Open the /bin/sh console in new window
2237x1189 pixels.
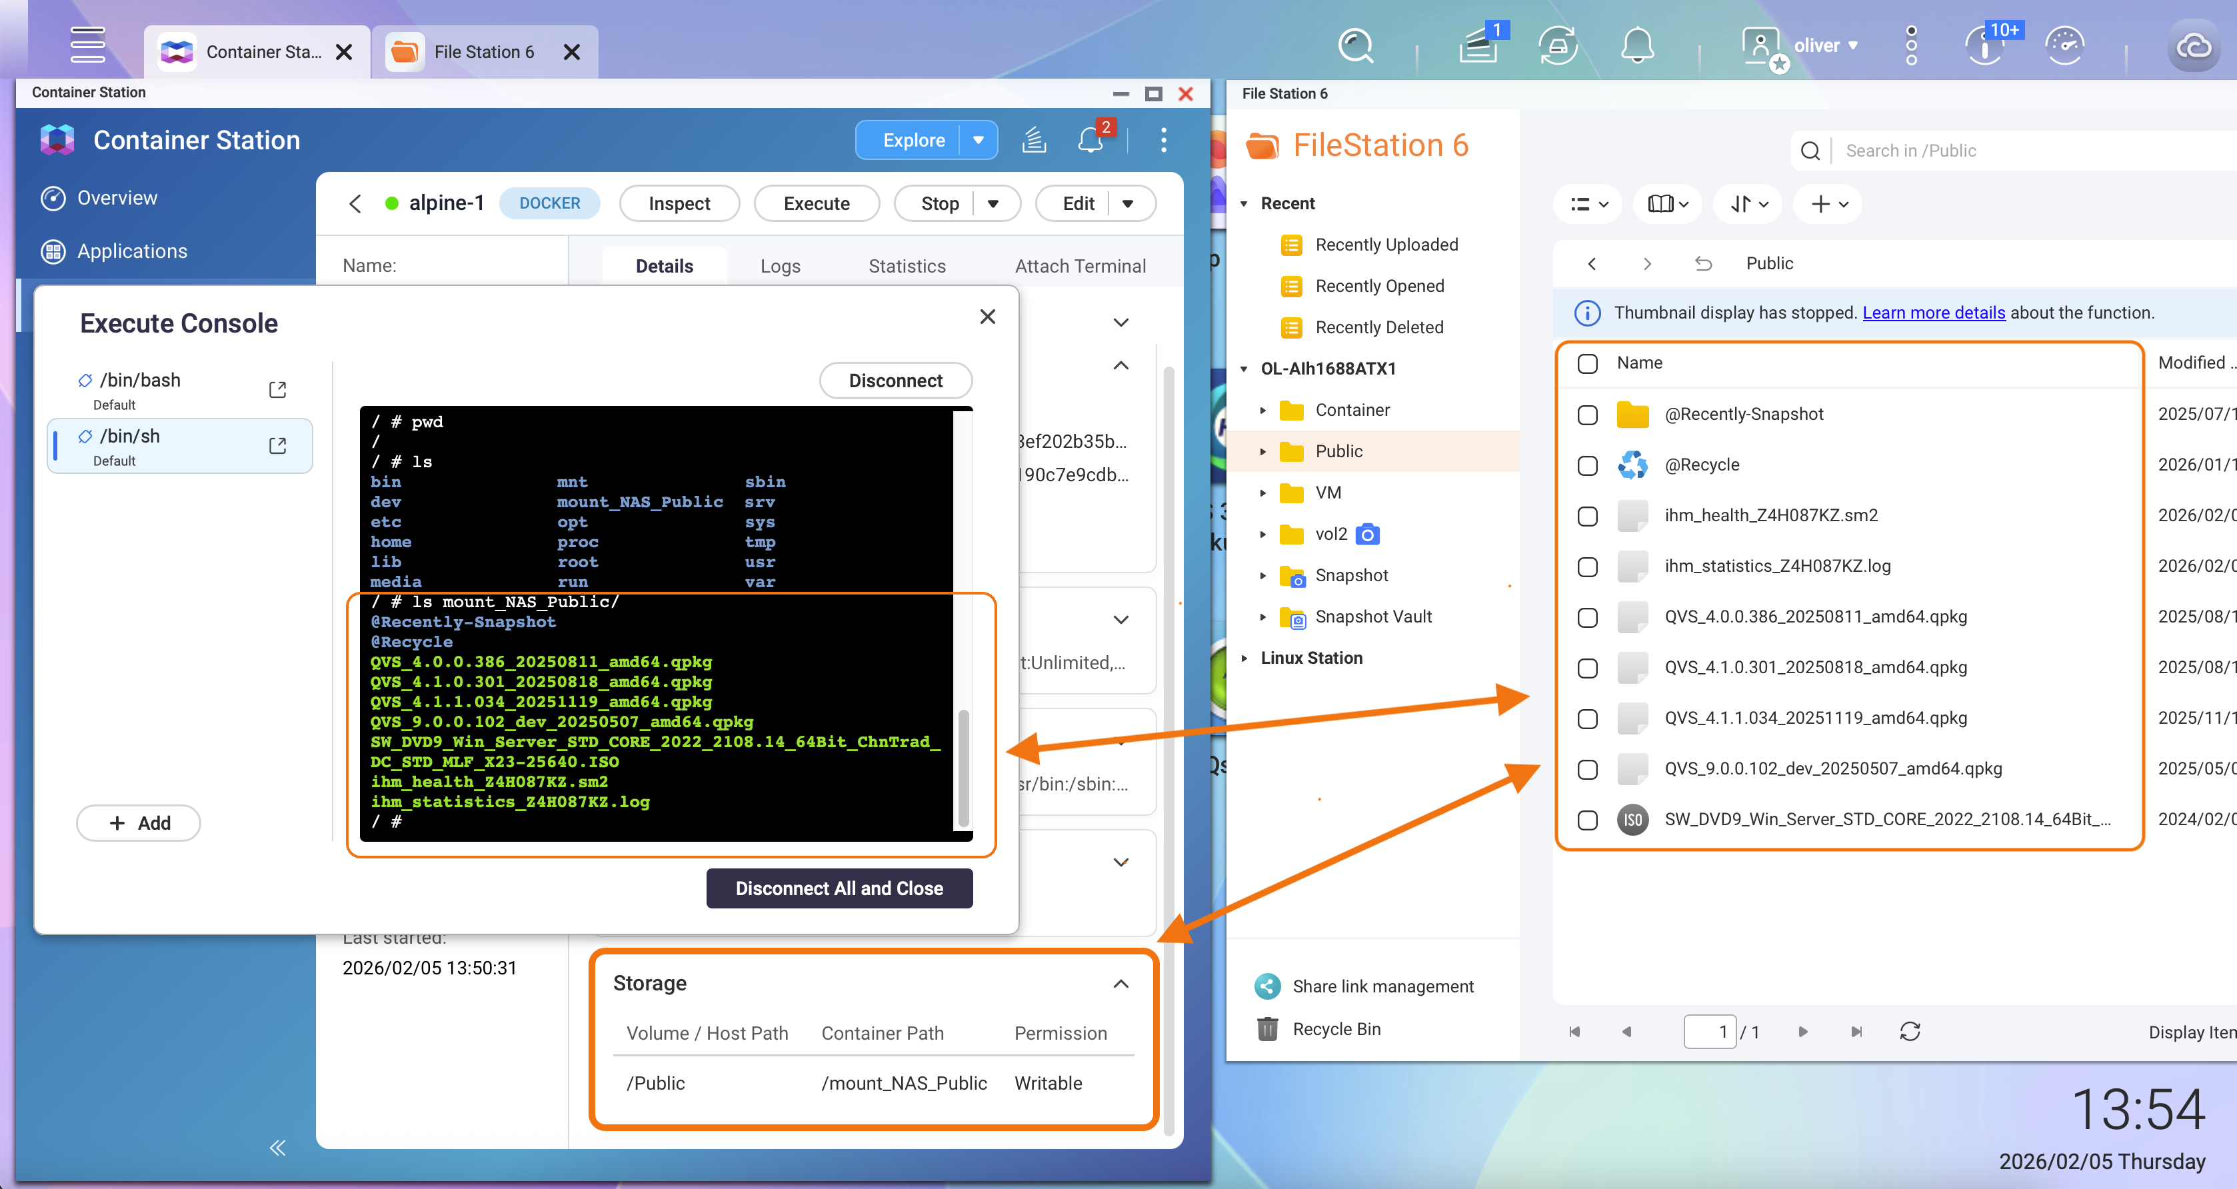coord(277,446)
